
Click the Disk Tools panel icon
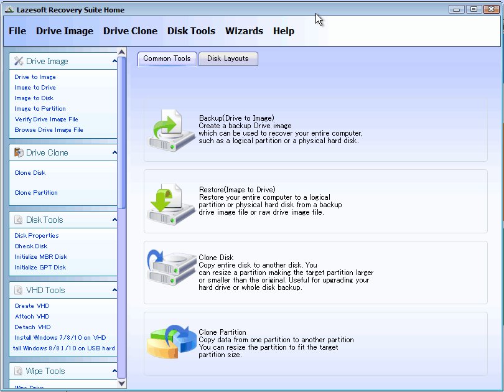(19, 220)
